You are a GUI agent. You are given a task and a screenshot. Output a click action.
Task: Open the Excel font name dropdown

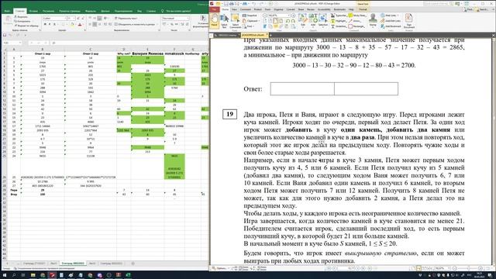tap(65, 19)
